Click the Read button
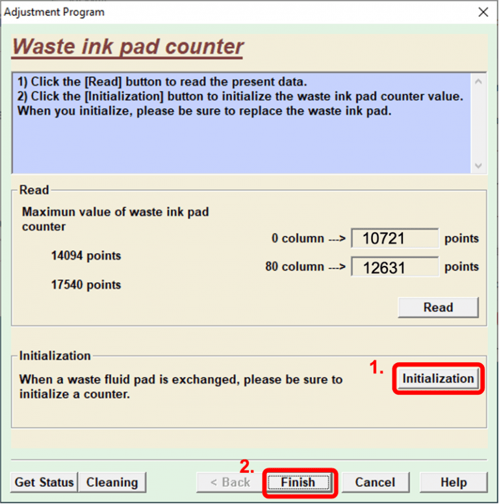Screen dimensions: 499x504 coord(438,308)
